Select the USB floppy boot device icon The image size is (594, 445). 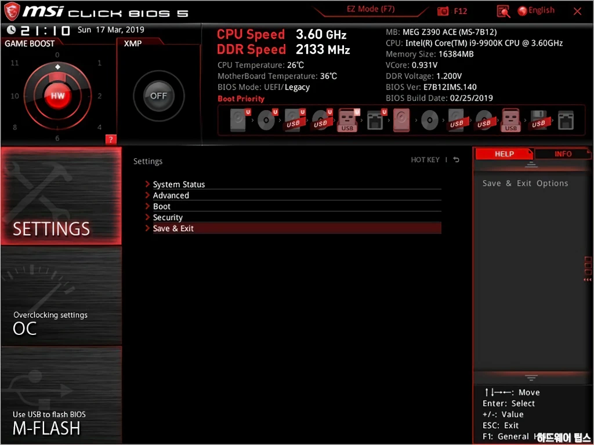[x=538, y=120]
